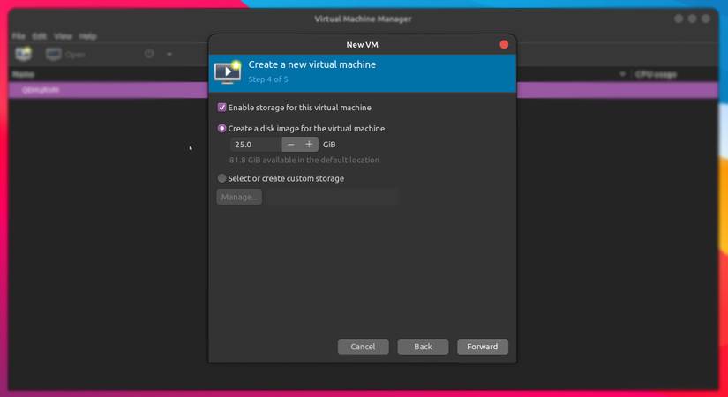Viewport: 728px width, 397px height.
Task: Open the File menu in Virtual Machine Manager
Action: point(19,36)
